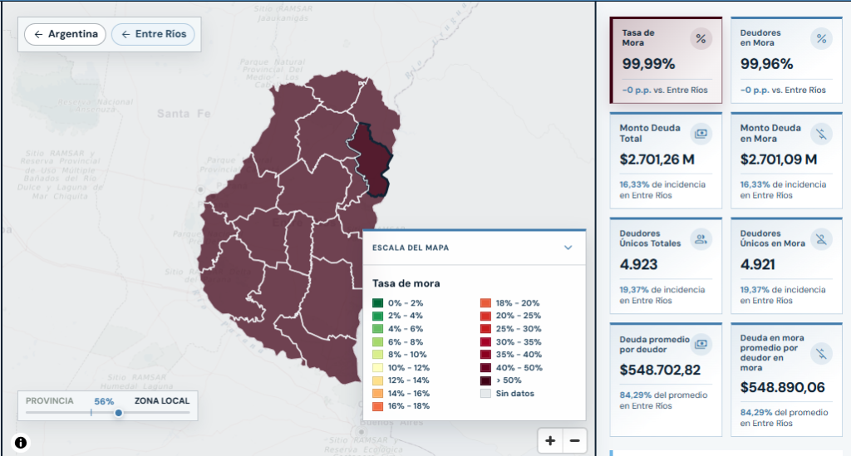Click the 35% - 40% legend swatch
The width and height of the screenshot is (851, 456).
tap(485, 355)
